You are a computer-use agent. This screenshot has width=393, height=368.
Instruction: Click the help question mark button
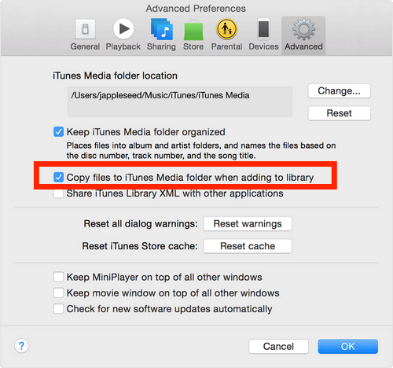point(21,346)
